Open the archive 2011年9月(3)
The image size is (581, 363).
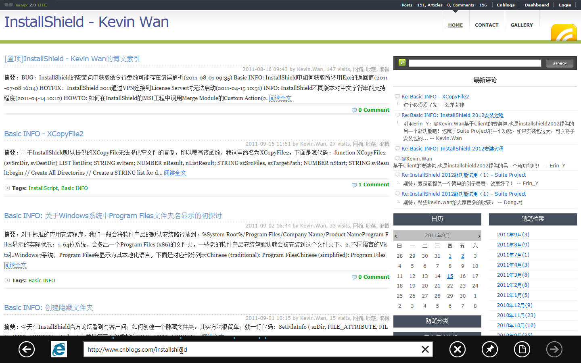pyautogui.click(x=513, y=235)
